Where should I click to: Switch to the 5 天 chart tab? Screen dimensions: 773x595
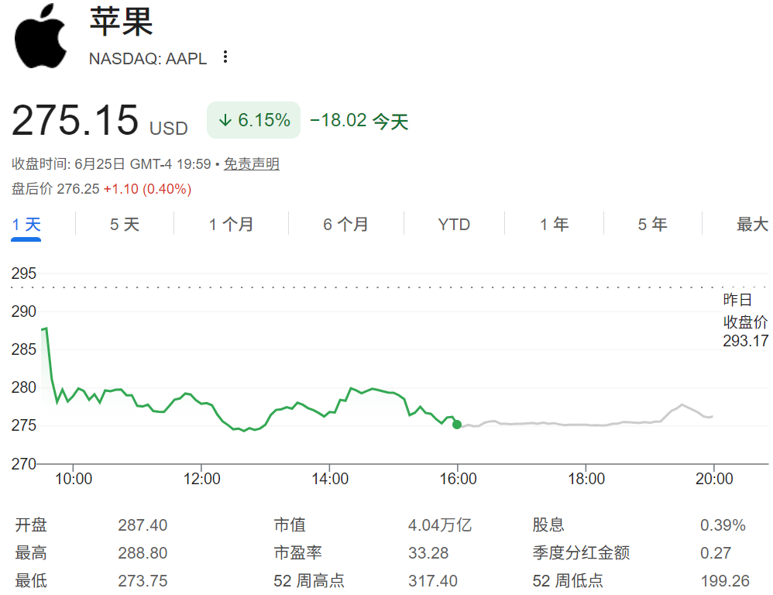[125, 225]
